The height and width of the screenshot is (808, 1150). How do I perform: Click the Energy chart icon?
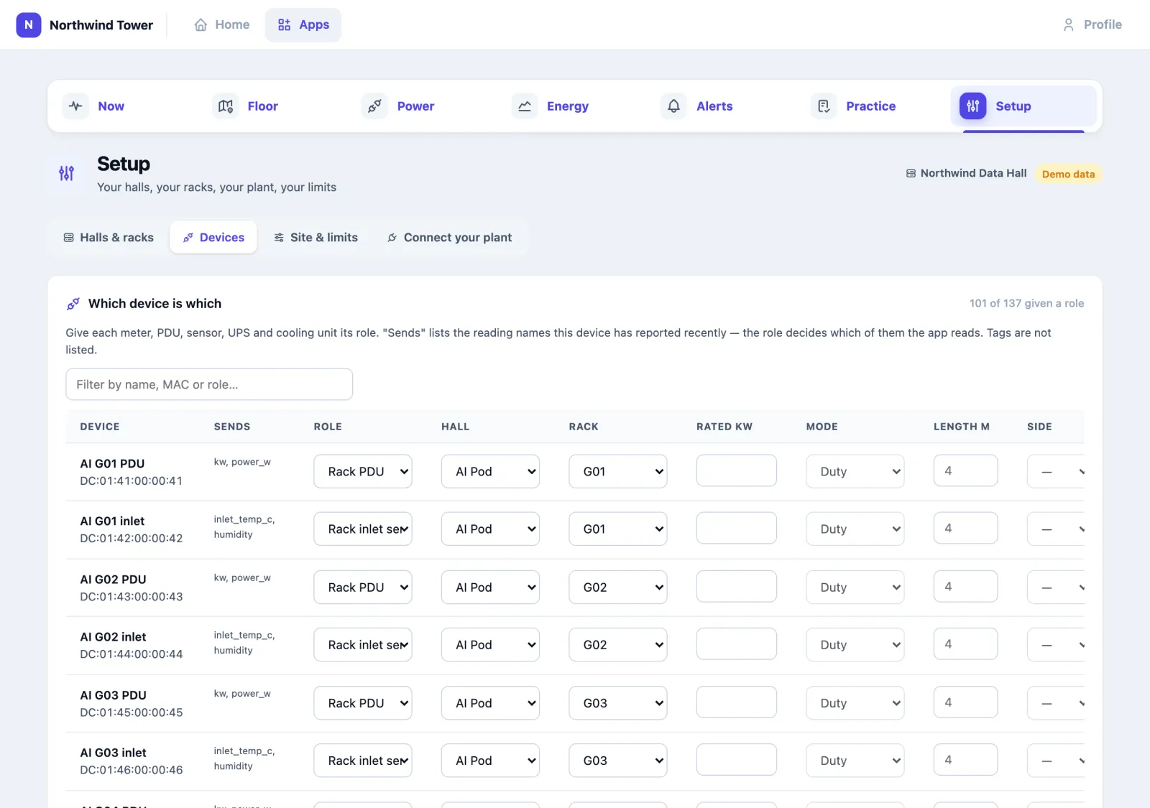pos(525,106)
